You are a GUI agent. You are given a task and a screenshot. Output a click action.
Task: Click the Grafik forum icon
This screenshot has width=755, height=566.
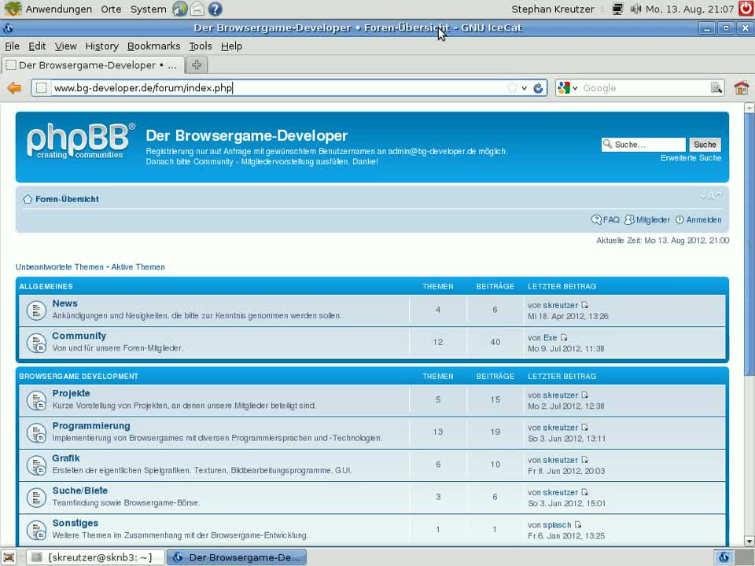36,465
